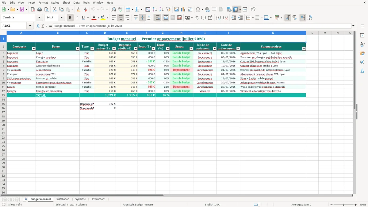Click Clear Direct Formatting icon
Viewport: 368px width, 207px height.
(x=85, y=10)
